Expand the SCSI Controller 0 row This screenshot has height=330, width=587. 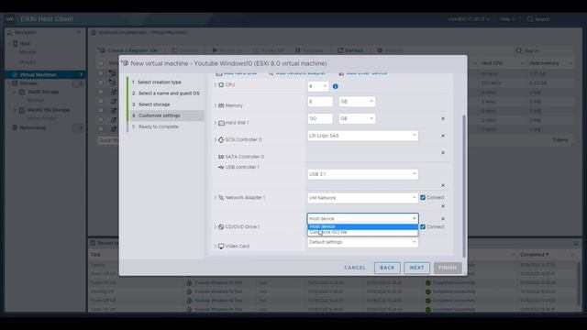click(x=216, y=139)
